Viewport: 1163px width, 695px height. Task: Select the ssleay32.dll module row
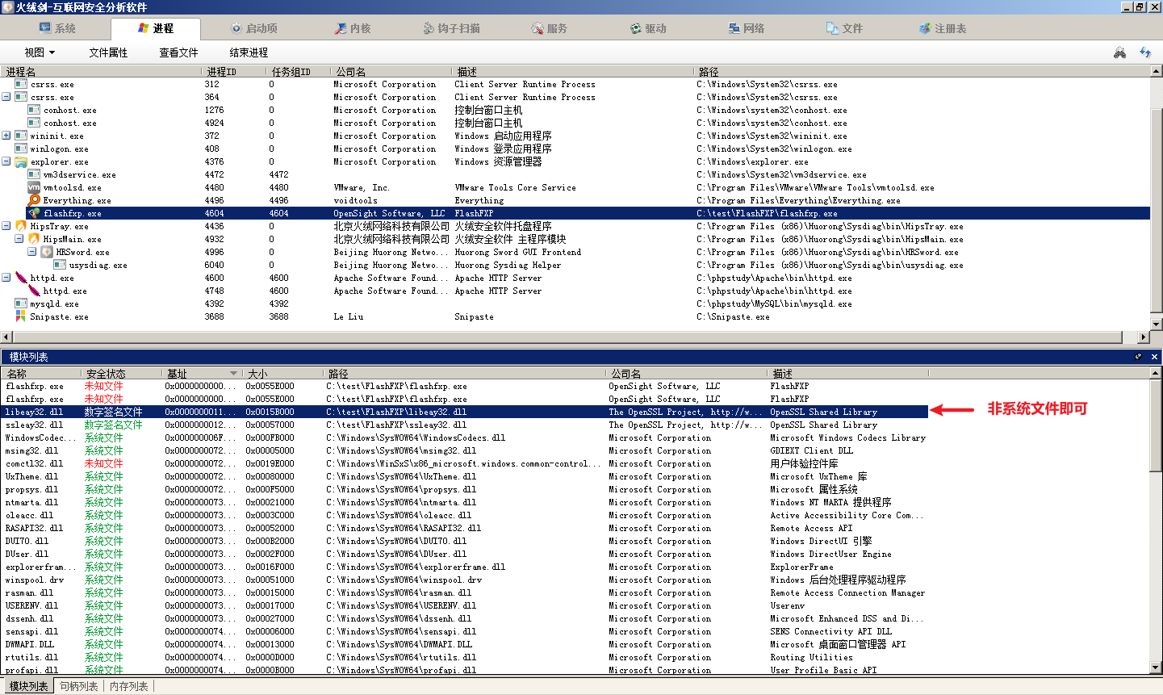click(x=465, y=425)
